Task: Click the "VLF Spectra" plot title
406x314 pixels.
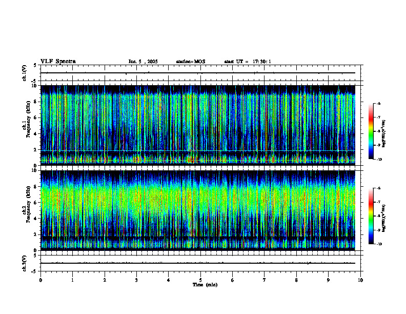Action: [58, 62]
